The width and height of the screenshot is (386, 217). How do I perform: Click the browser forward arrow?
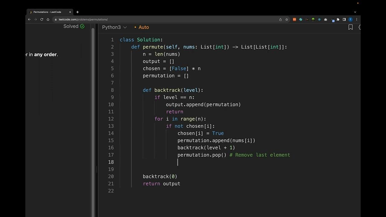pos(35,19)
